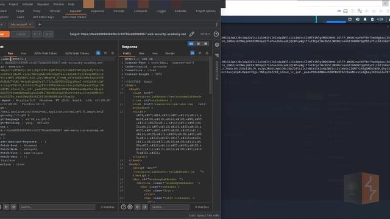
Task: Add a new Repeater tab with plus
Action: click(40, 24)
